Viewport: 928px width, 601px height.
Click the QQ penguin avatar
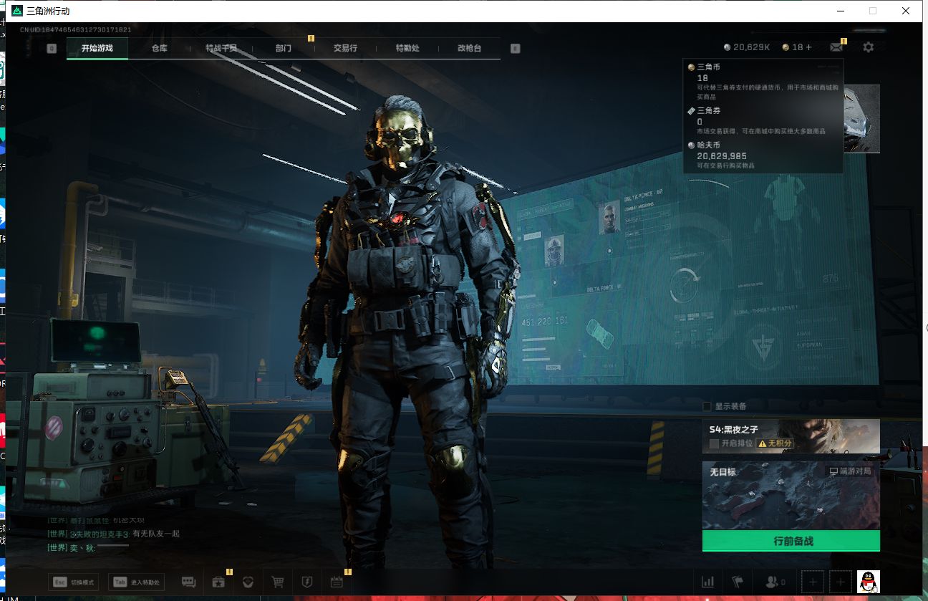pos(869,582)
